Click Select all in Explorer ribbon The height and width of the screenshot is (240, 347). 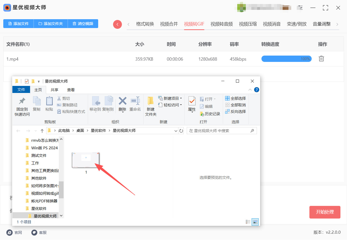235,98
